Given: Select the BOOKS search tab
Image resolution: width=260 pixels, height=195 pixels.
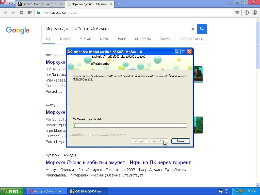Looking at the screenshot, I should click(x=165, y=39).
